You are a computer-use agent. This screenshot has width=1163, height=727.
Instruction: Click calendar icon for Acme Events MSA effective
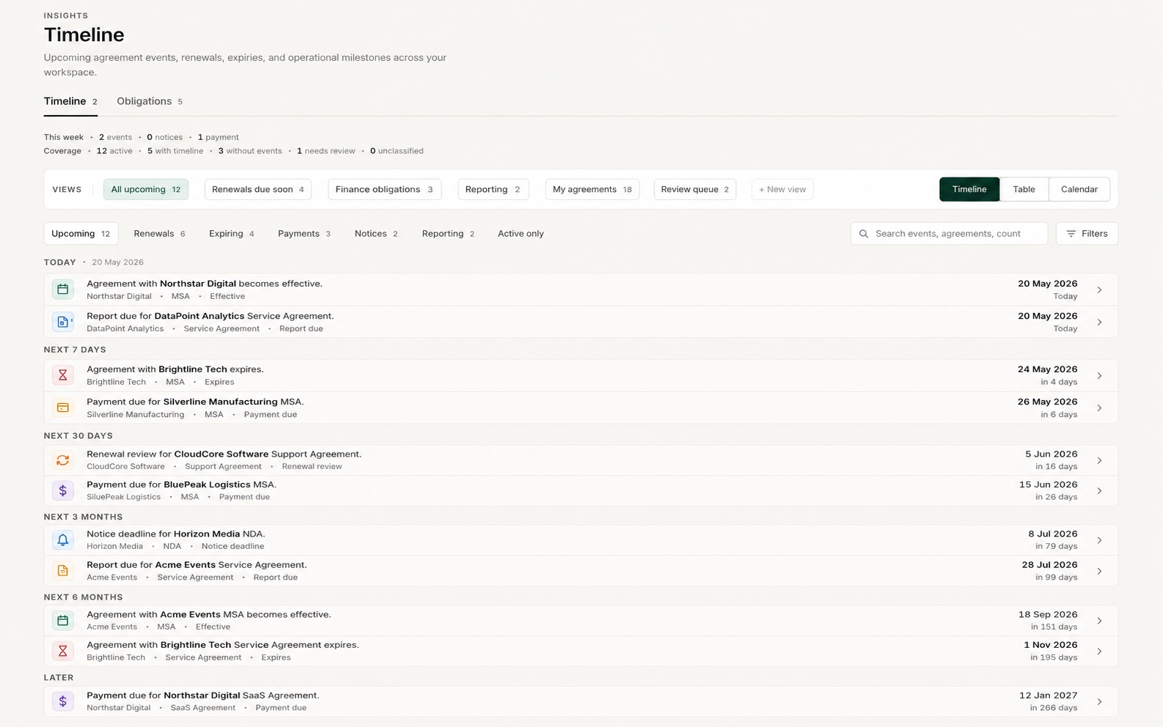coord(63,621)
